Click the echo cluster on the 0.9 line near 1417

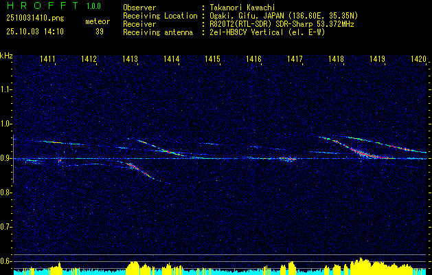[x=288, y=159]
